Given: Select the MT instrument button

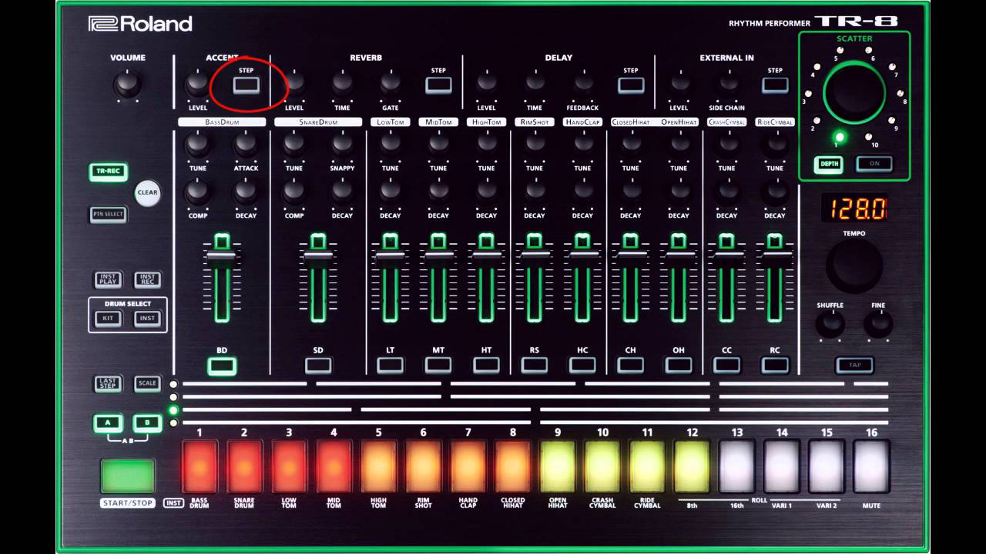Looking at the screenshot, I should tap(438, 366).
